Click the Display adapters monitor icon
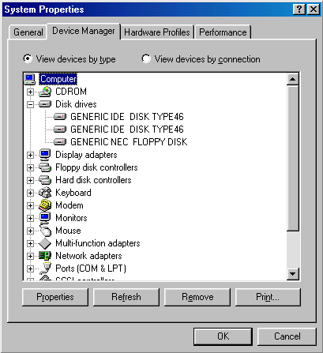The width and height of the screenshot is (323, 353). pyautogui.click(x=45, y=155)
